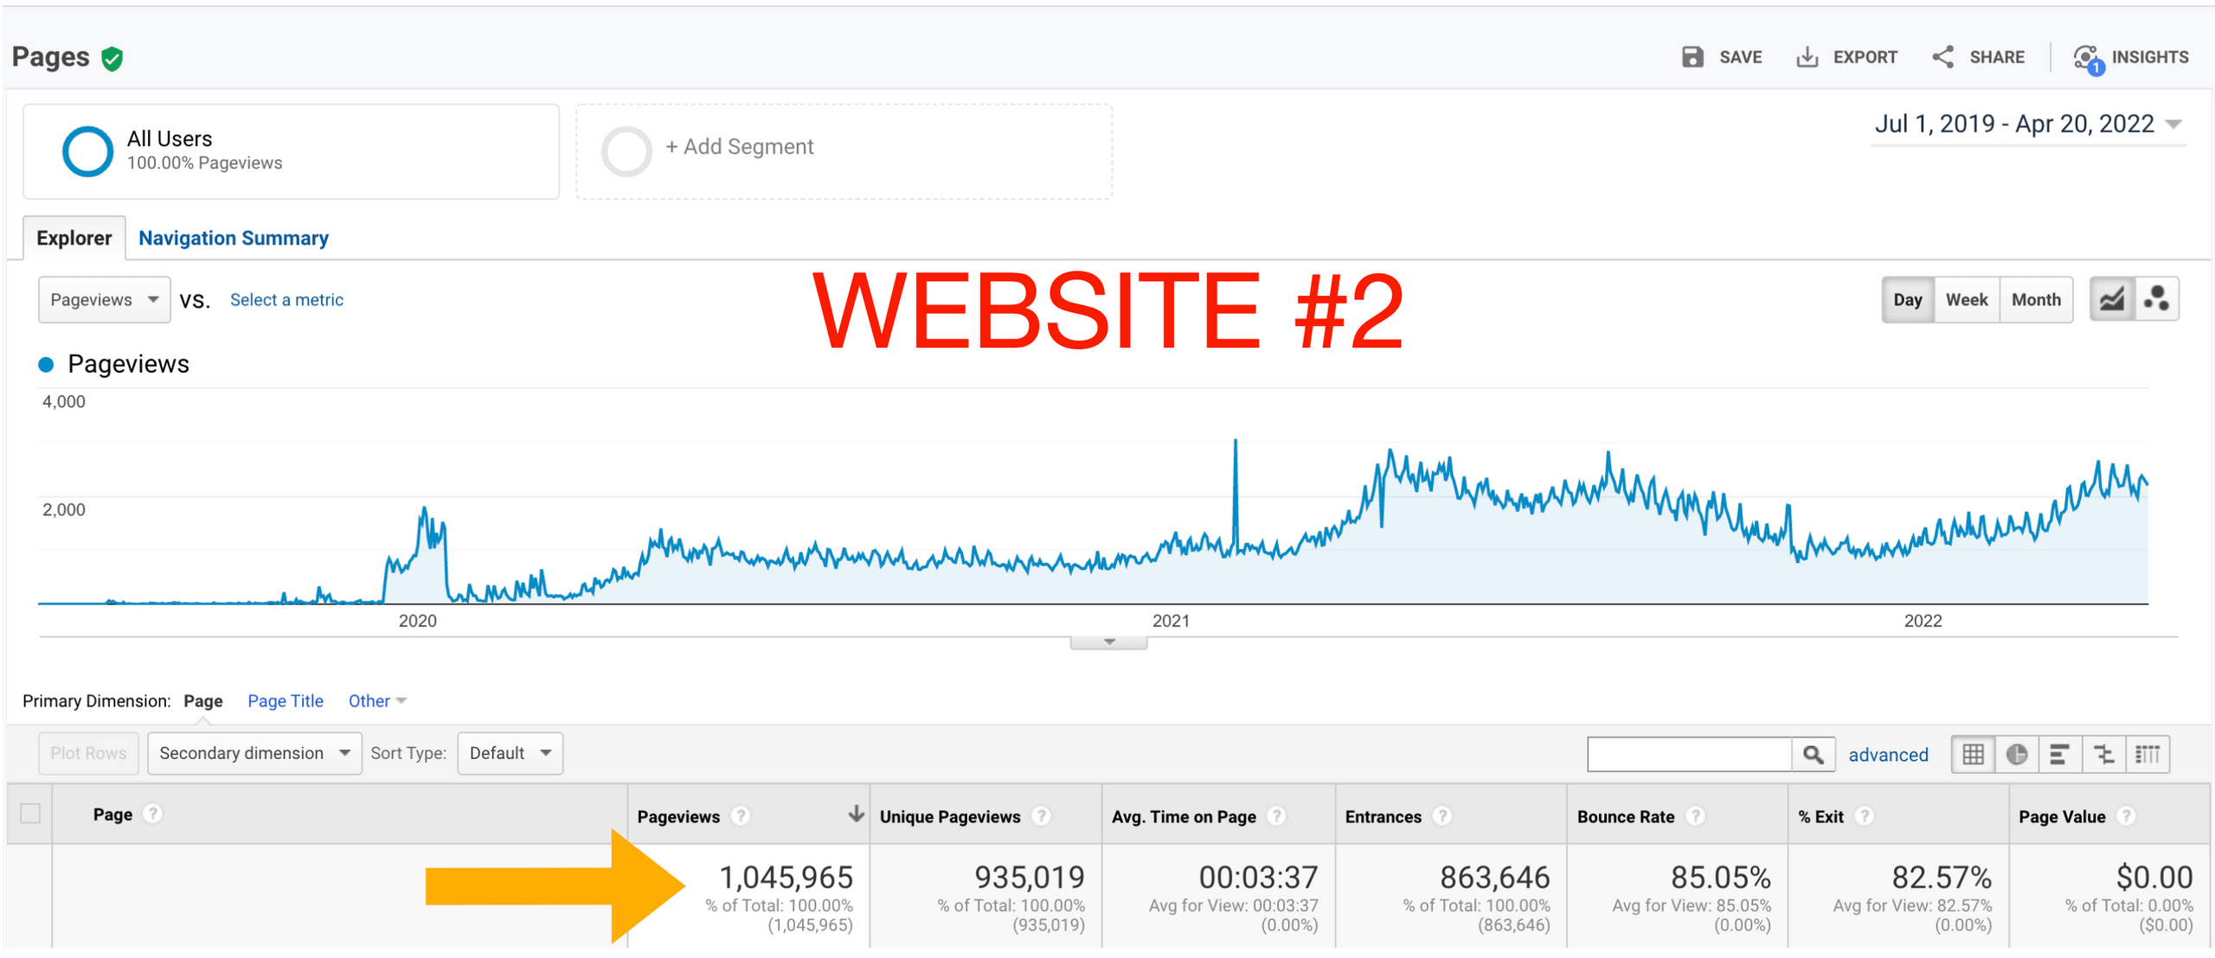Image resolution: width=2215 pixels, height=958 pixels.
Task: Expand the Secondary dimension dropdown
Action: [x=254, y=753]
